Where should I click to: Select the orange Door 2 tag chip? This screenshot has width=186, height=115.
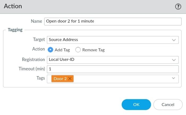tap(60, 79)
